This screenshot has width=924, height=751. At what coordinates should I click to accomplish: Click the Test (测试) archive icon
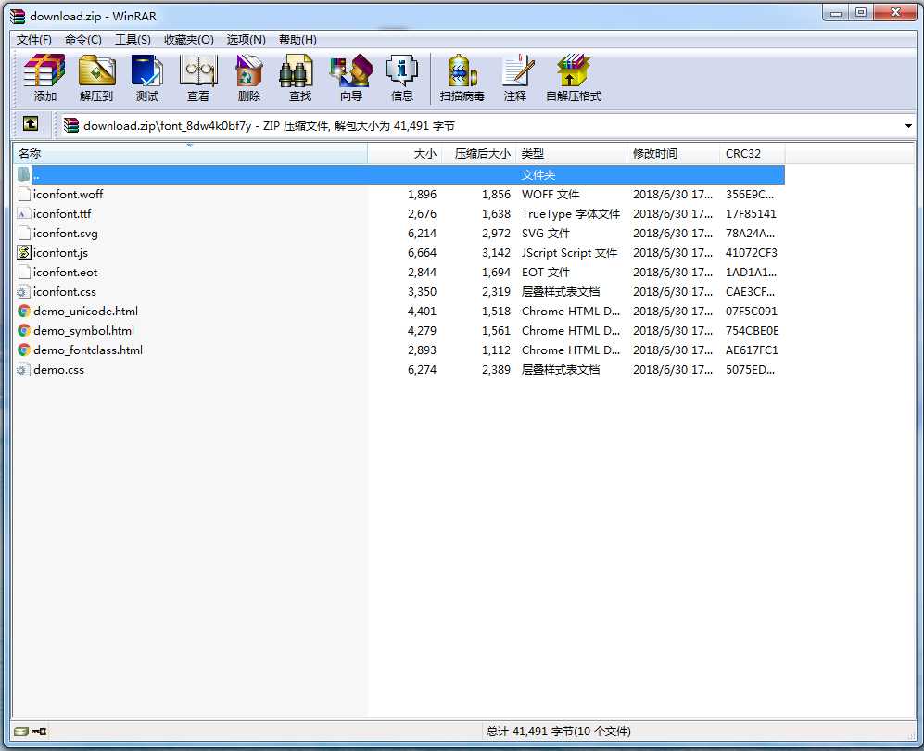pyautogui.click(x=146, y=77)
